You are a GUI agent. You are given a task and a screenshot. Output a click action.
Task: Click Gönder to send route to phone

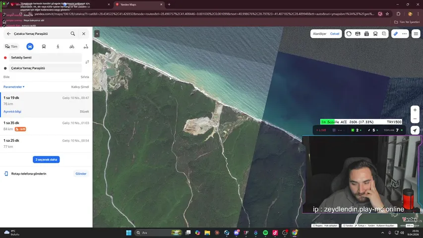[x=81, y=174]
